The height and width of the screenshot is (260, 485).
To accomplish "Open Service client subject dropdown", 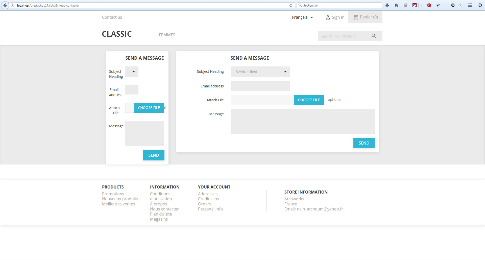I will [260, 72].
